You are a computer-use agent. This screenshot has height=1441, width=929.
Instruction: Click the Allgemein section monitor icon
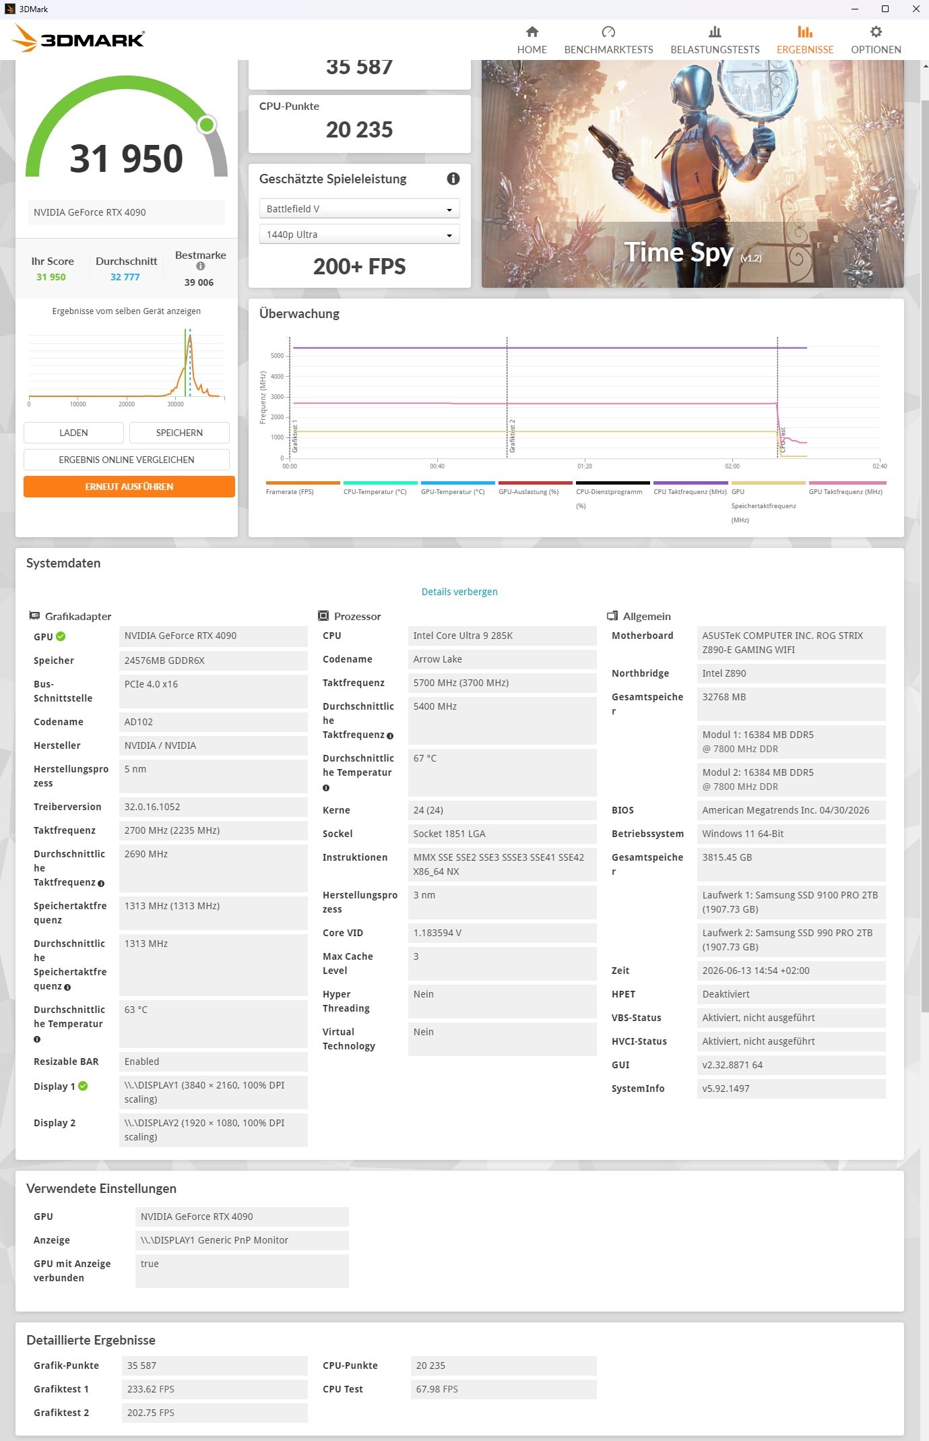coord(612,616)
